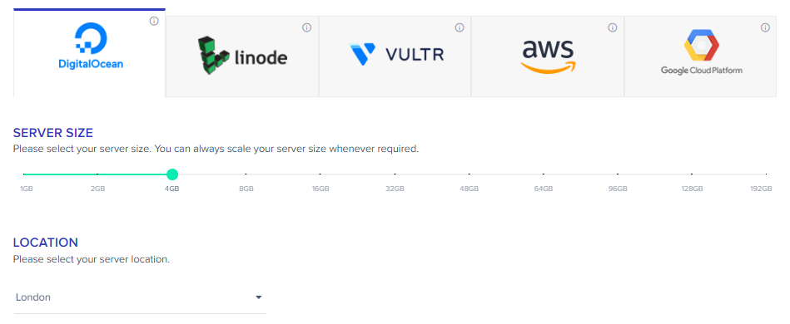Screen dimensions: 790x324
Task: Pick the Google Cloud Platform tab
Action: pos(700,56)
